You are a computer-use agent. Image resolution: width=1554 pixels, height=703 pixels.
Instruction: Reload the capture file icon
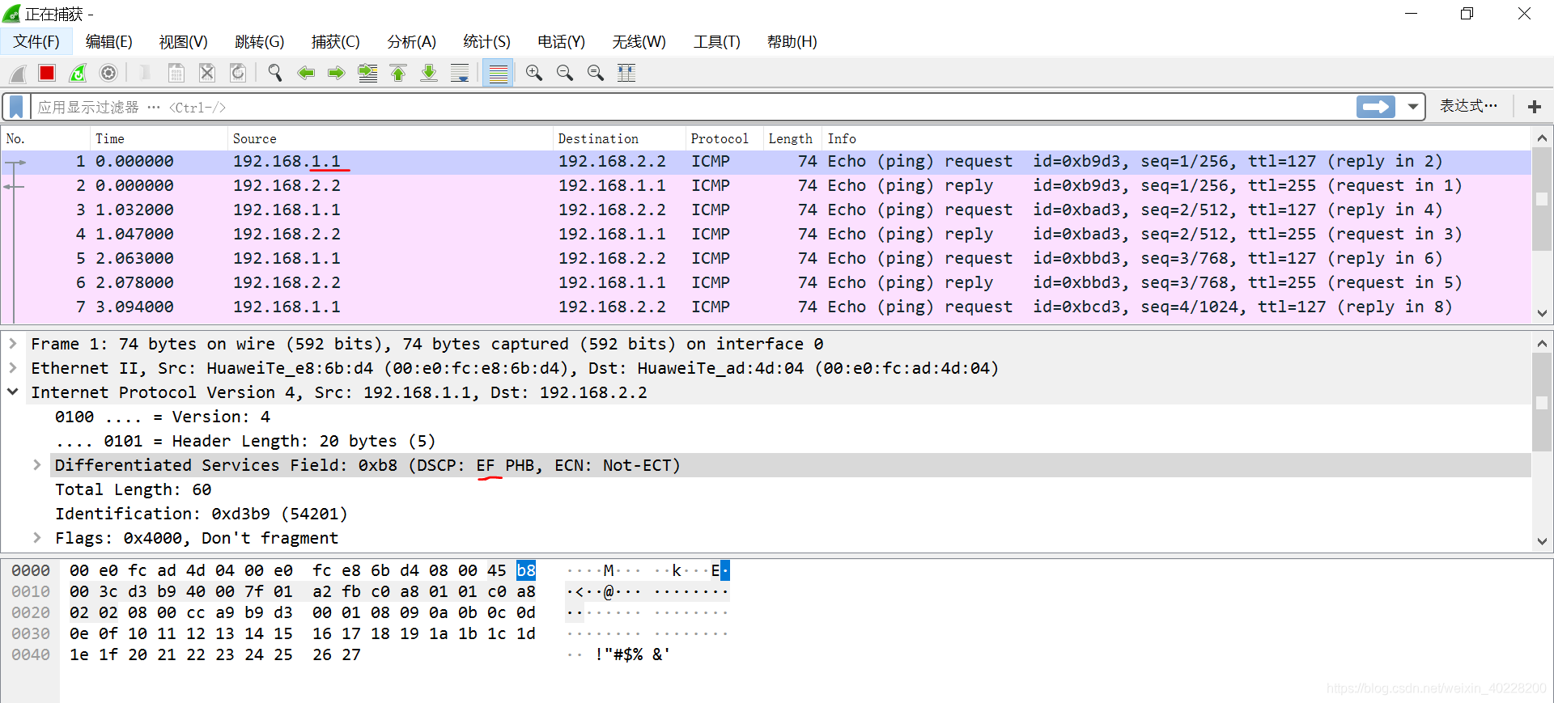pyautogui.click(x=238, y=74)
